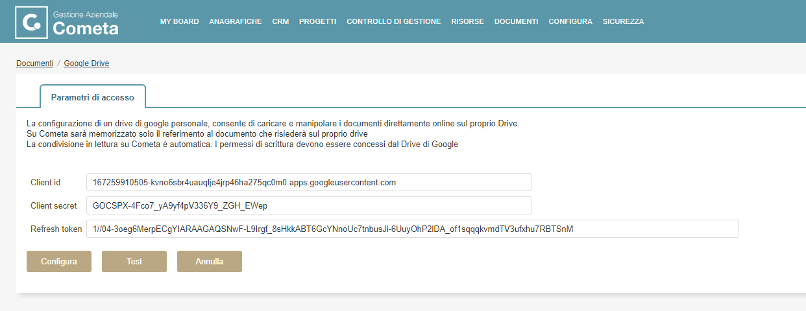Select the Refresh token text box

click(x=412, y=229)
